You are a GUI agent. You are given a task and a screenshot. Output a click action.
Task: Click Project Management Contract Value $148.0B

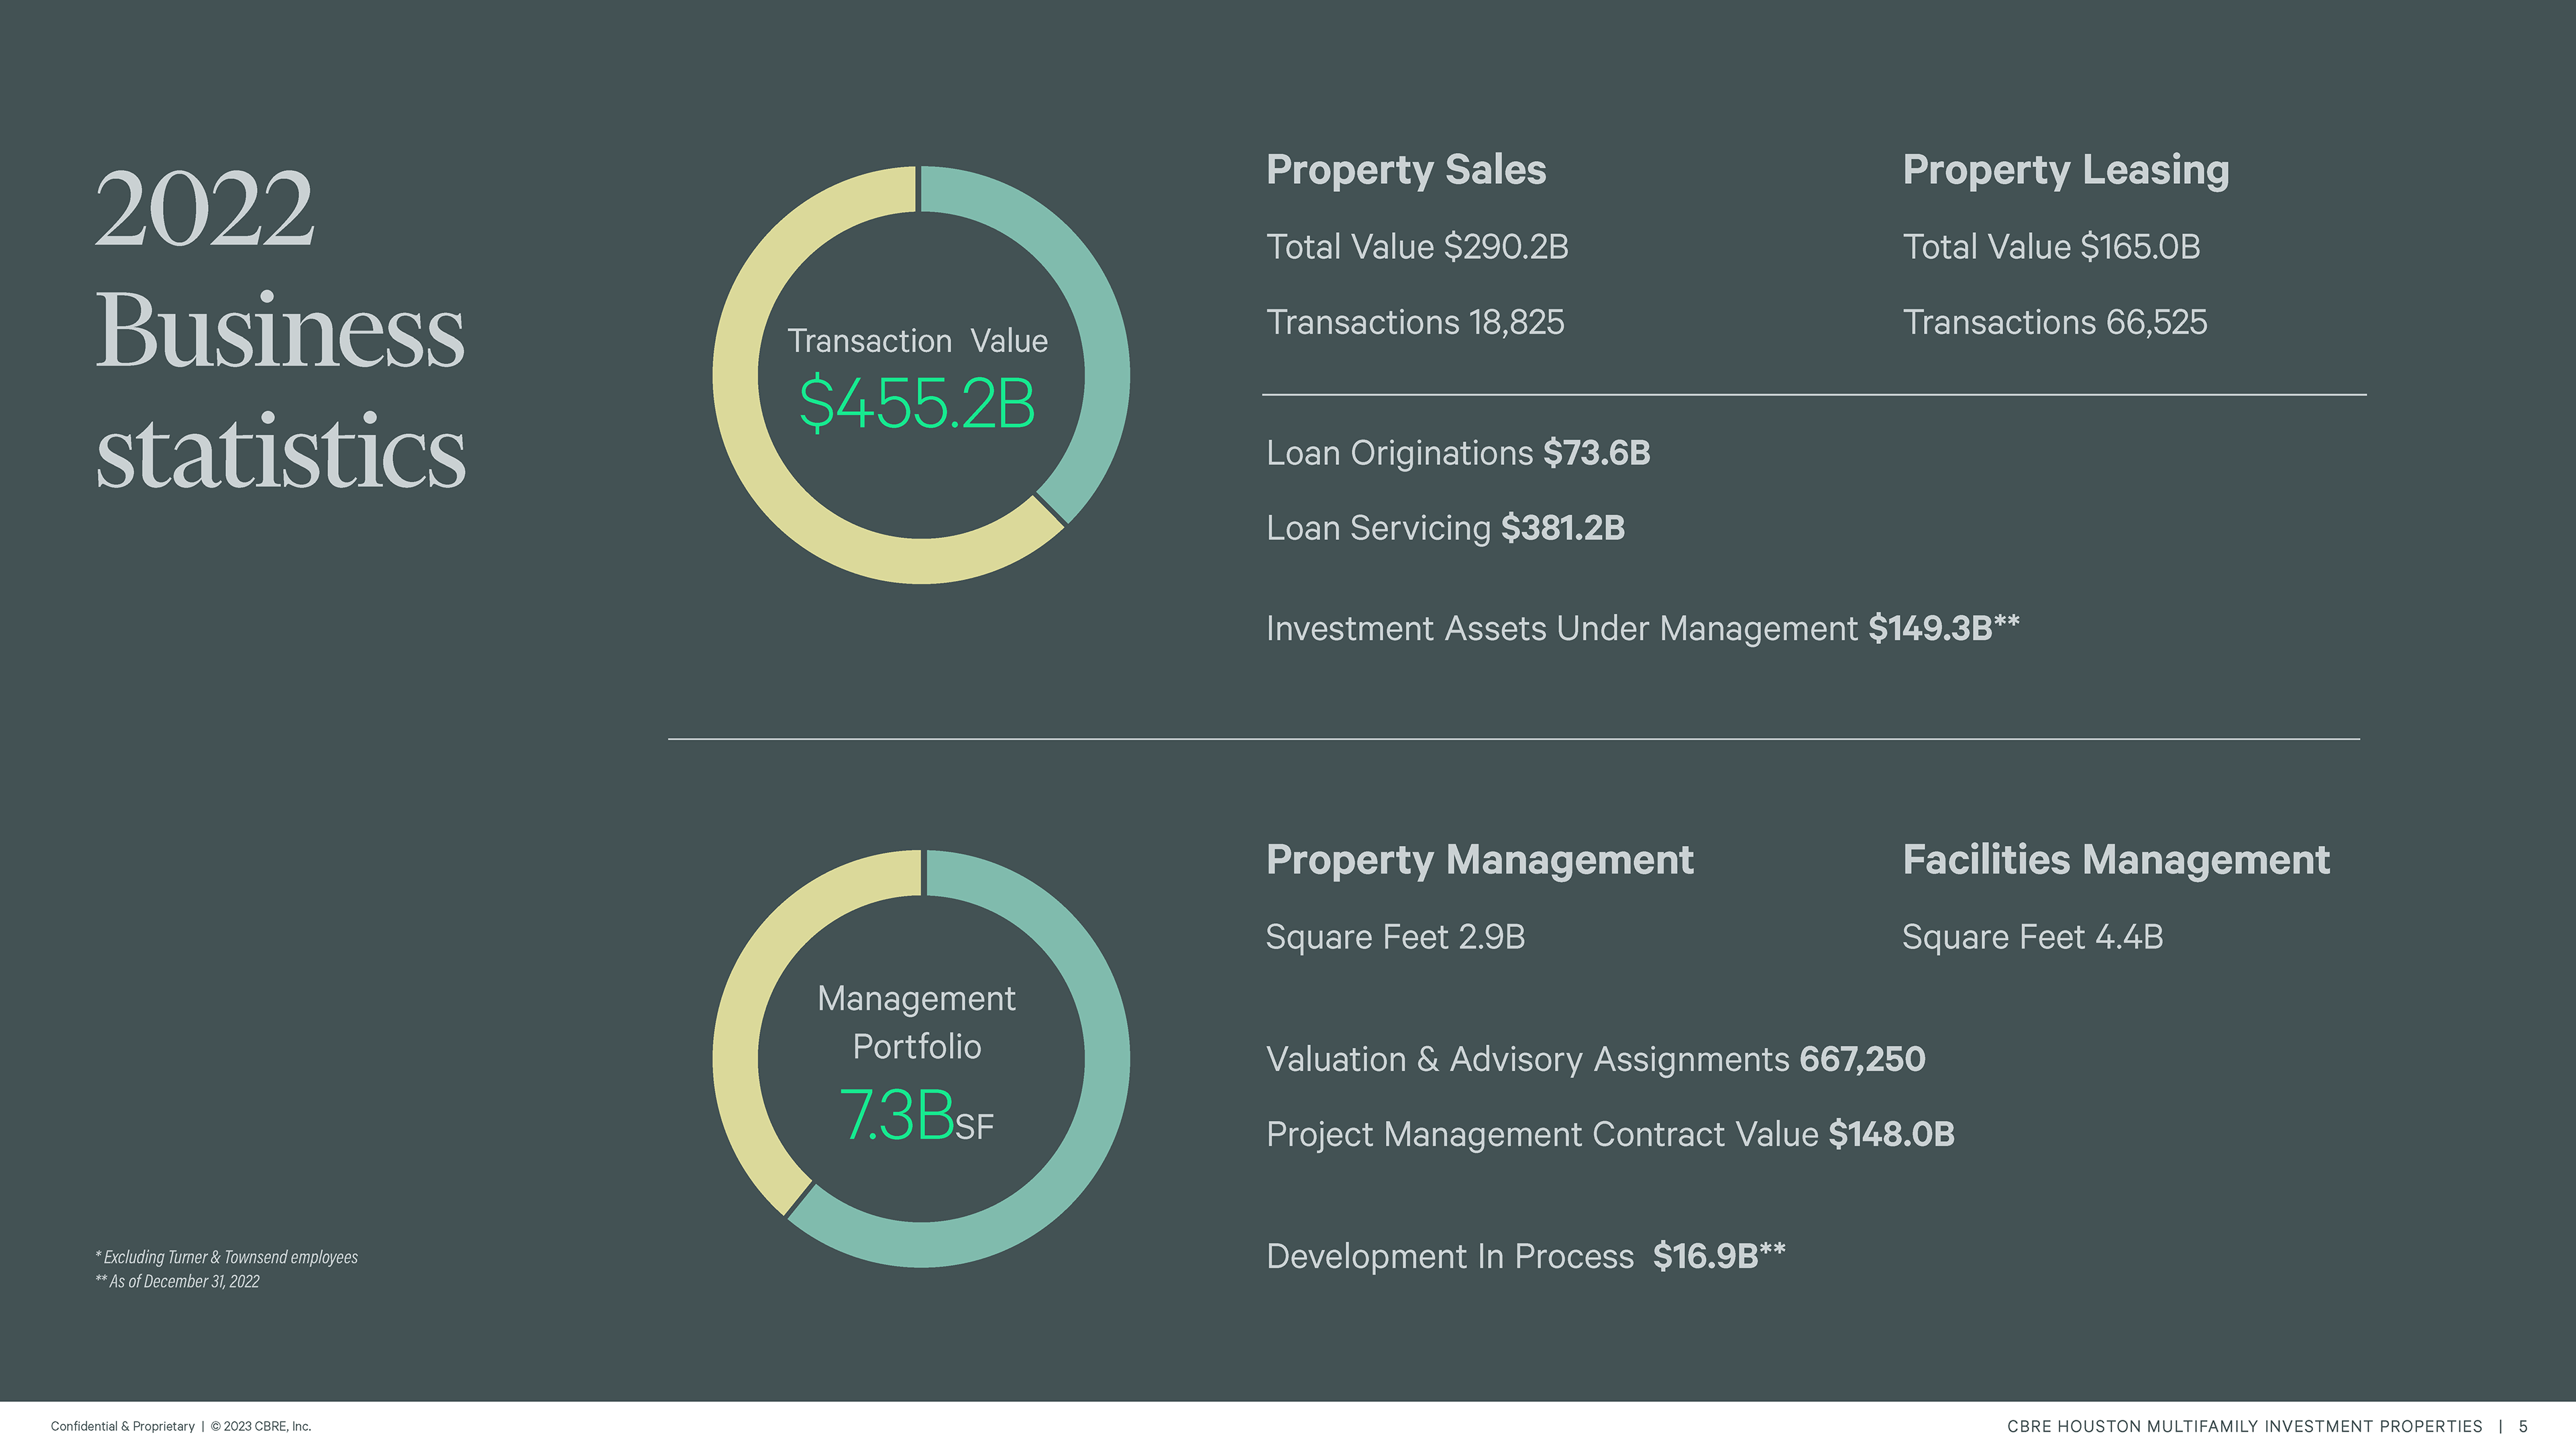[x=1609, y=1134]
